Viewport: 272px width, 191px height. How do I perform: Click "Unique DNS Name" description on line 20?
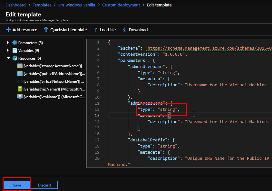coord(227,158)
